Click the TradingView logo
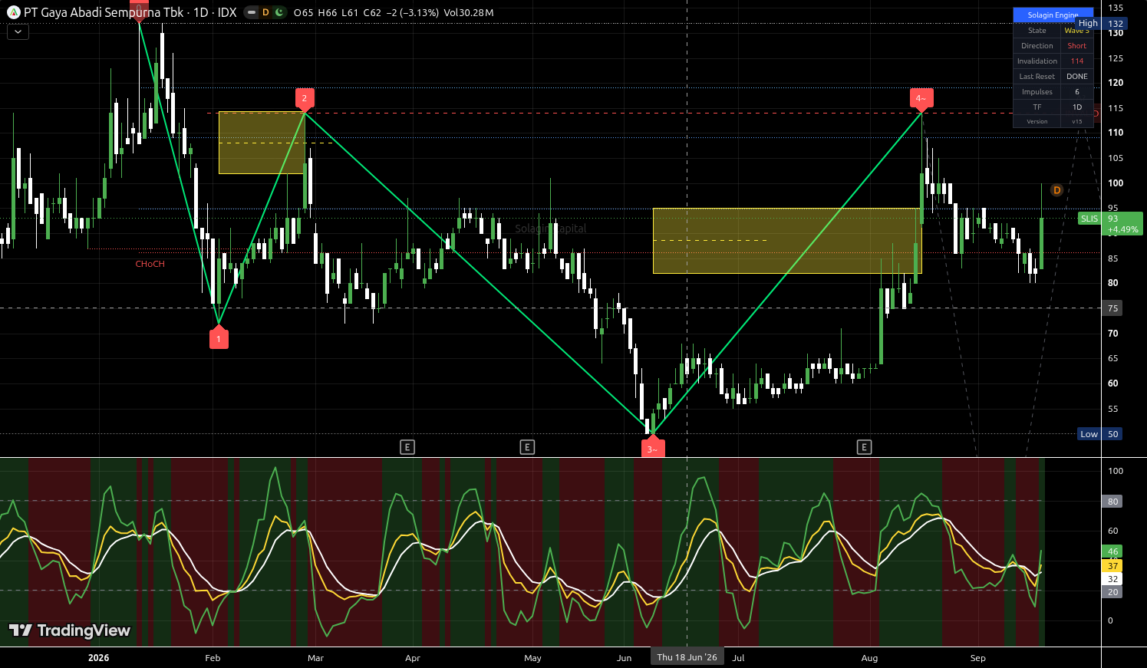Image resolution: width=1147 pixels, height=668 pixels. pyautogui.click(x=70, y=630)
